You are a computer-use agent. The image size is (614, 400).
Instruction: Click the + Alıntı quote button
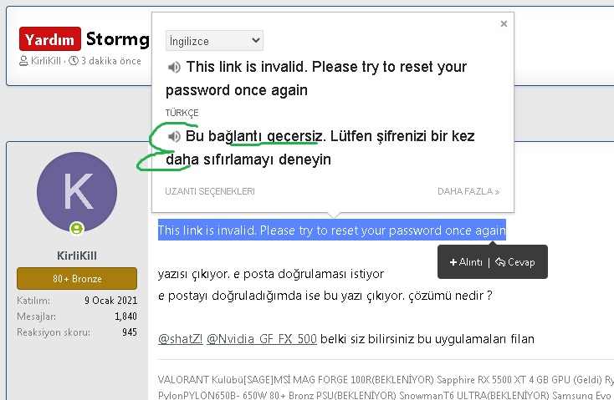pos(466,262)
